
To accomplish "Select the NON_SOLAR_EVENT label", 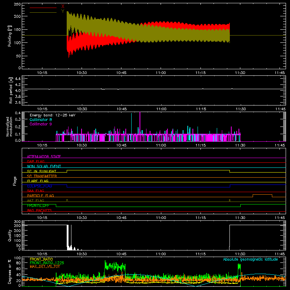I will tap(44, 166).
